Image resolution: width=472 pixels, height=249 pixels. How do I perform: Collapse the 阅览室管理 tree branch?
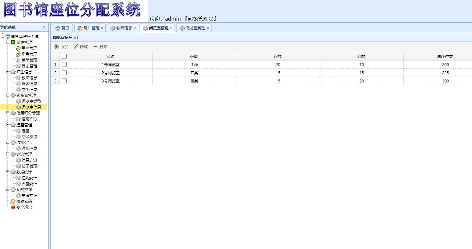tap(7, 95)
